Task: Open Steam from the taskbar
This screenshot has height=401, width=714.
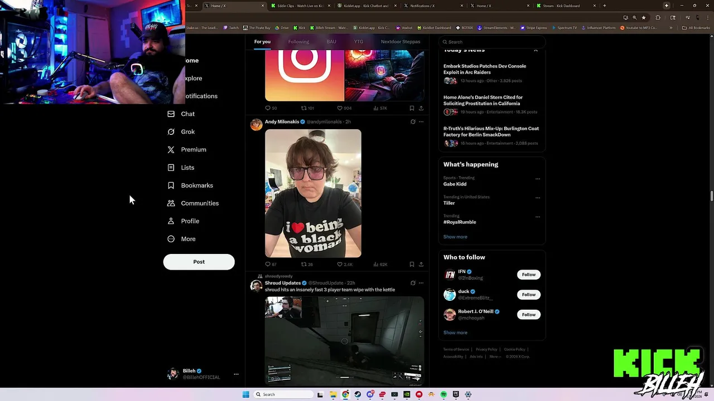Action: [x=358, y=394]
